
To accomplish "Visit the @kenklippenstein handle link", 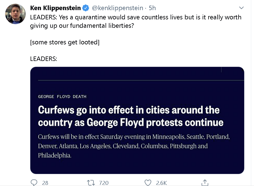I will pyautogui.click(x=117, y=8).
